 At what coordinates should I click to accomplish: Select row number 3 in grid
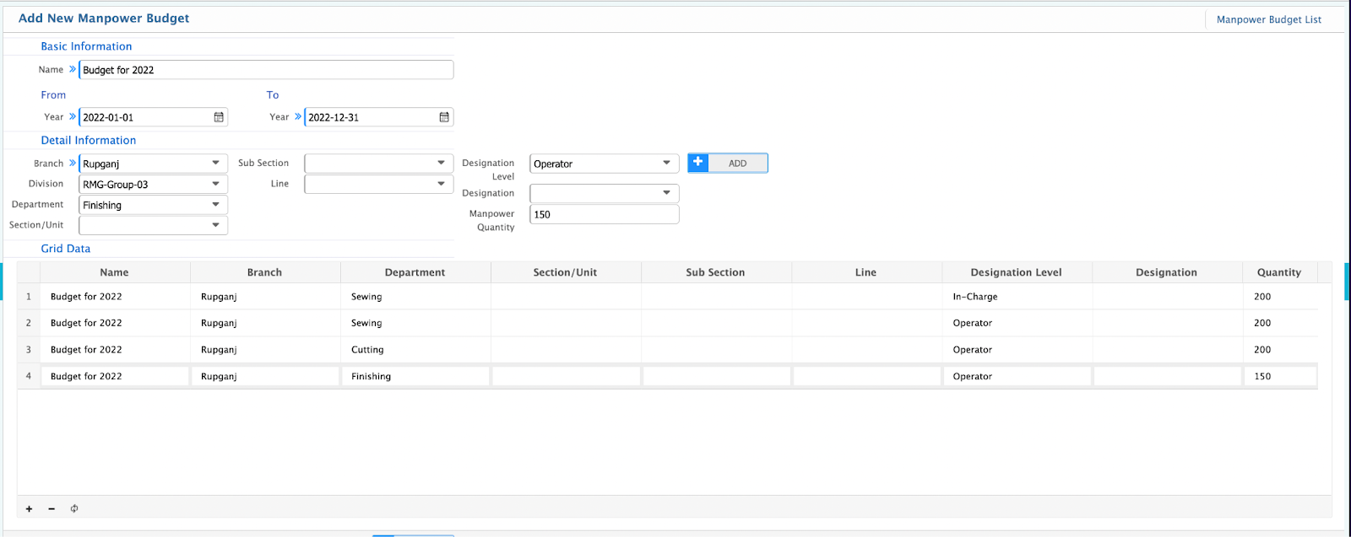pyautogui.click(x=29, y=350)
